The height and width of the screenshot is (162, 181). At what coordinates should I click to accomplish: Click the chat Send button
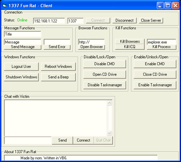click(62, 140)
